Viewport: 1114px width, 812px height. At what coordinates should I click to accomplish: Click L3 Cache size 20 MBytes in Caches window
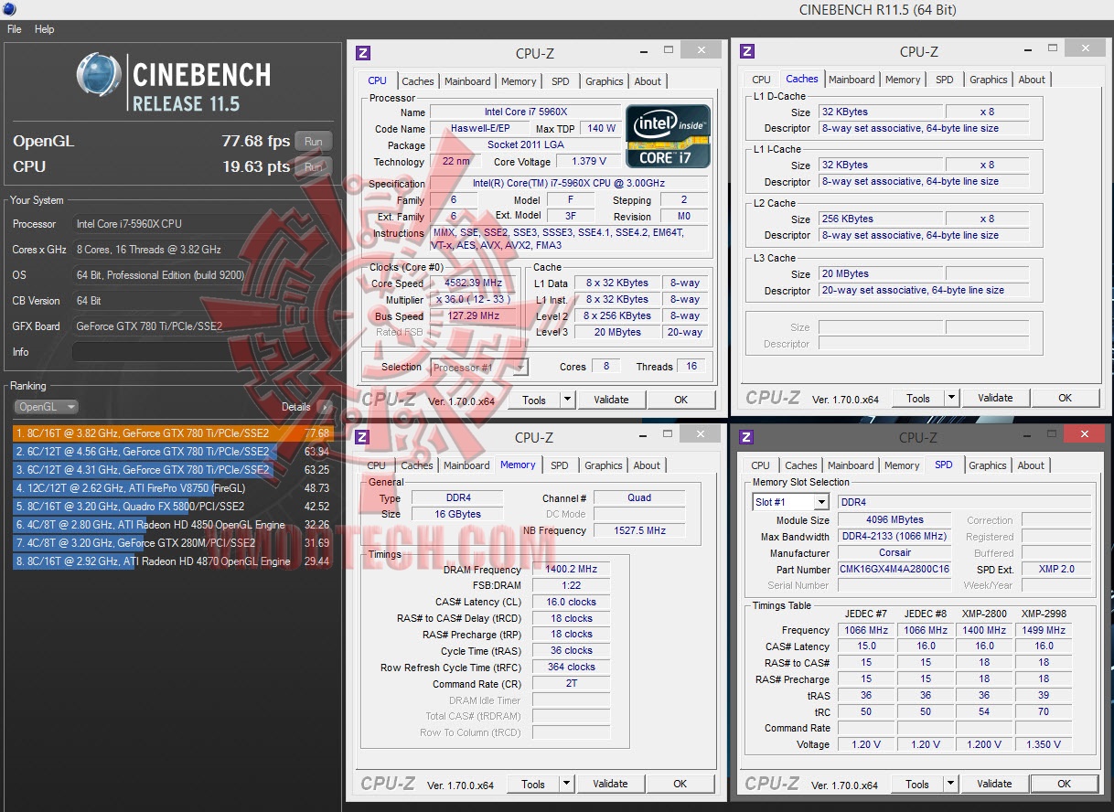coord(881,273)
